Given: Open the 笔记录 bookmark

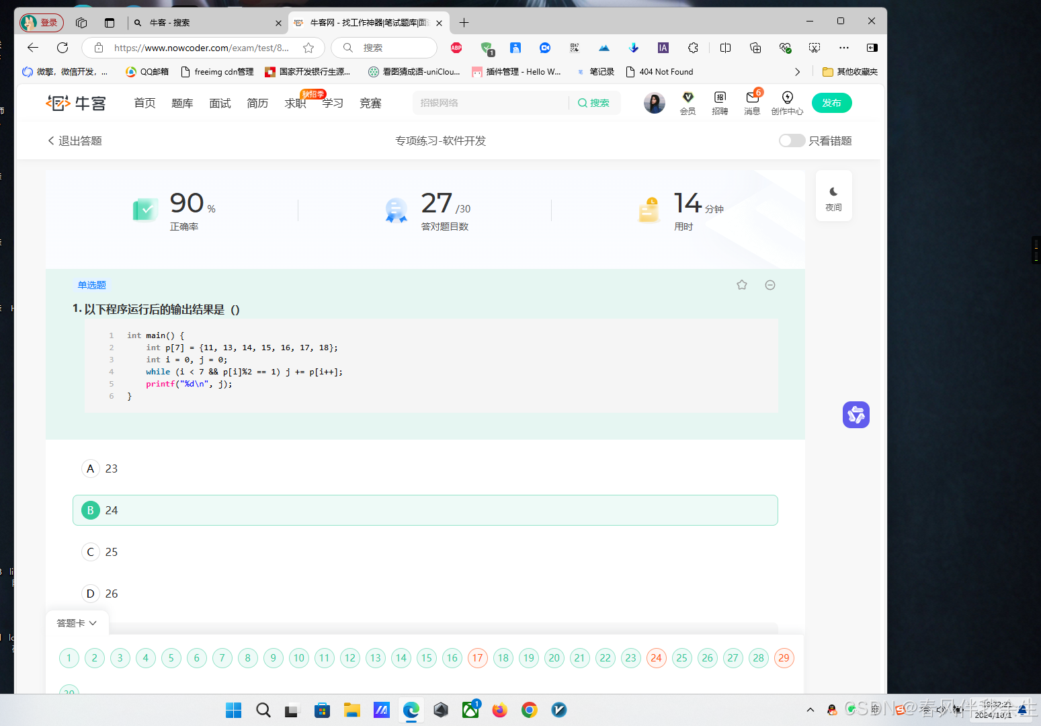Looking at the screenshot, I should pyautogui.click(x=595, y=72).
